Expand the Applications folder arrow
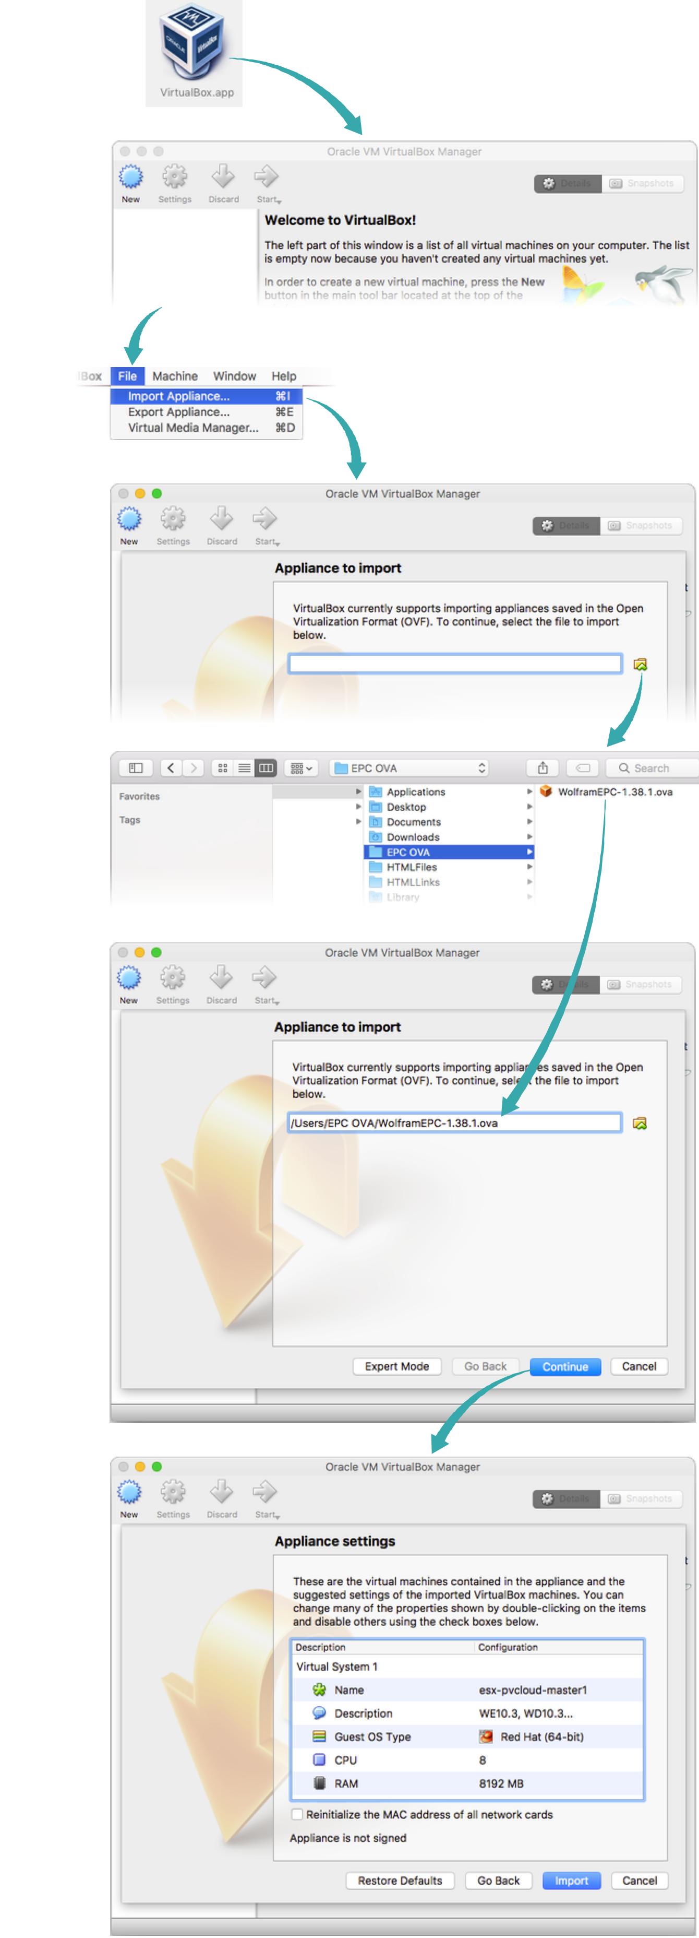The image size is (699, 1938). click(530, 791)
